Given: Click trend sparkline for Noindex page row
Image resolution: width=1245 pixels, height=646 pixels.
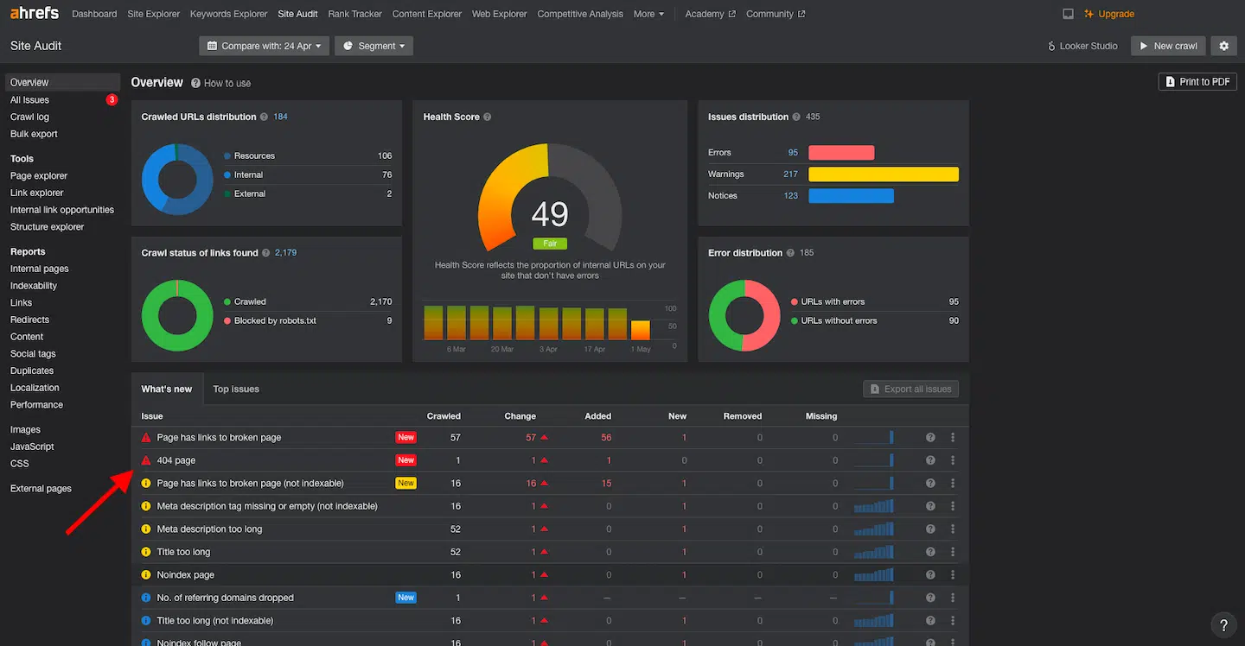Looking at the screenshot, I should click(x=873, y=574).
